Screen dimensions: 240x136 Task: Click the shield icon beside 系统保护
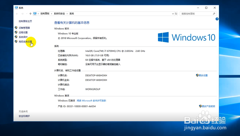(x=16, y=37)
